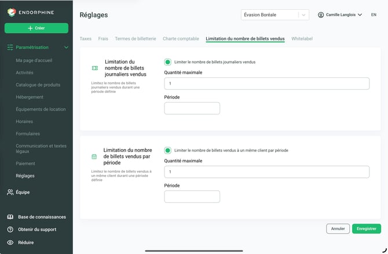Click the ticket icon beside daily limitation
The height and width of the screenshot is (254, 388).
click(95, 68)
